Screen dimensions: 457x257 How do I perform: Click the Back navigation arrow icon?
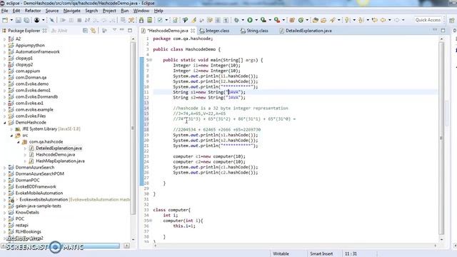click(383, 20)
